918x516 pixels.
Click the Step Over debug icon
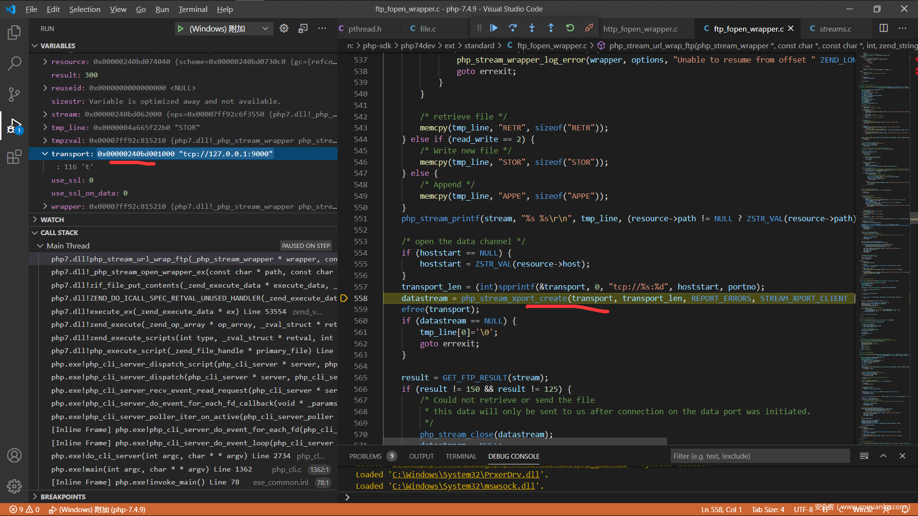[x=513, y=28]
